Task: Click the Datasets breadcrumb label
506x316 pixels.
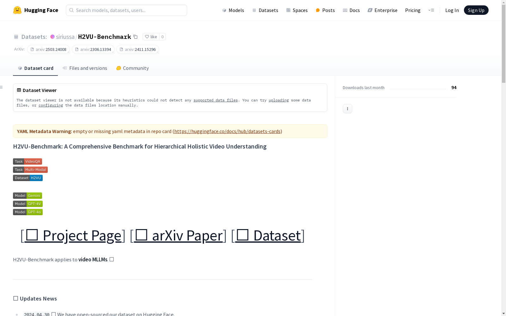Action: click(34, 37)
